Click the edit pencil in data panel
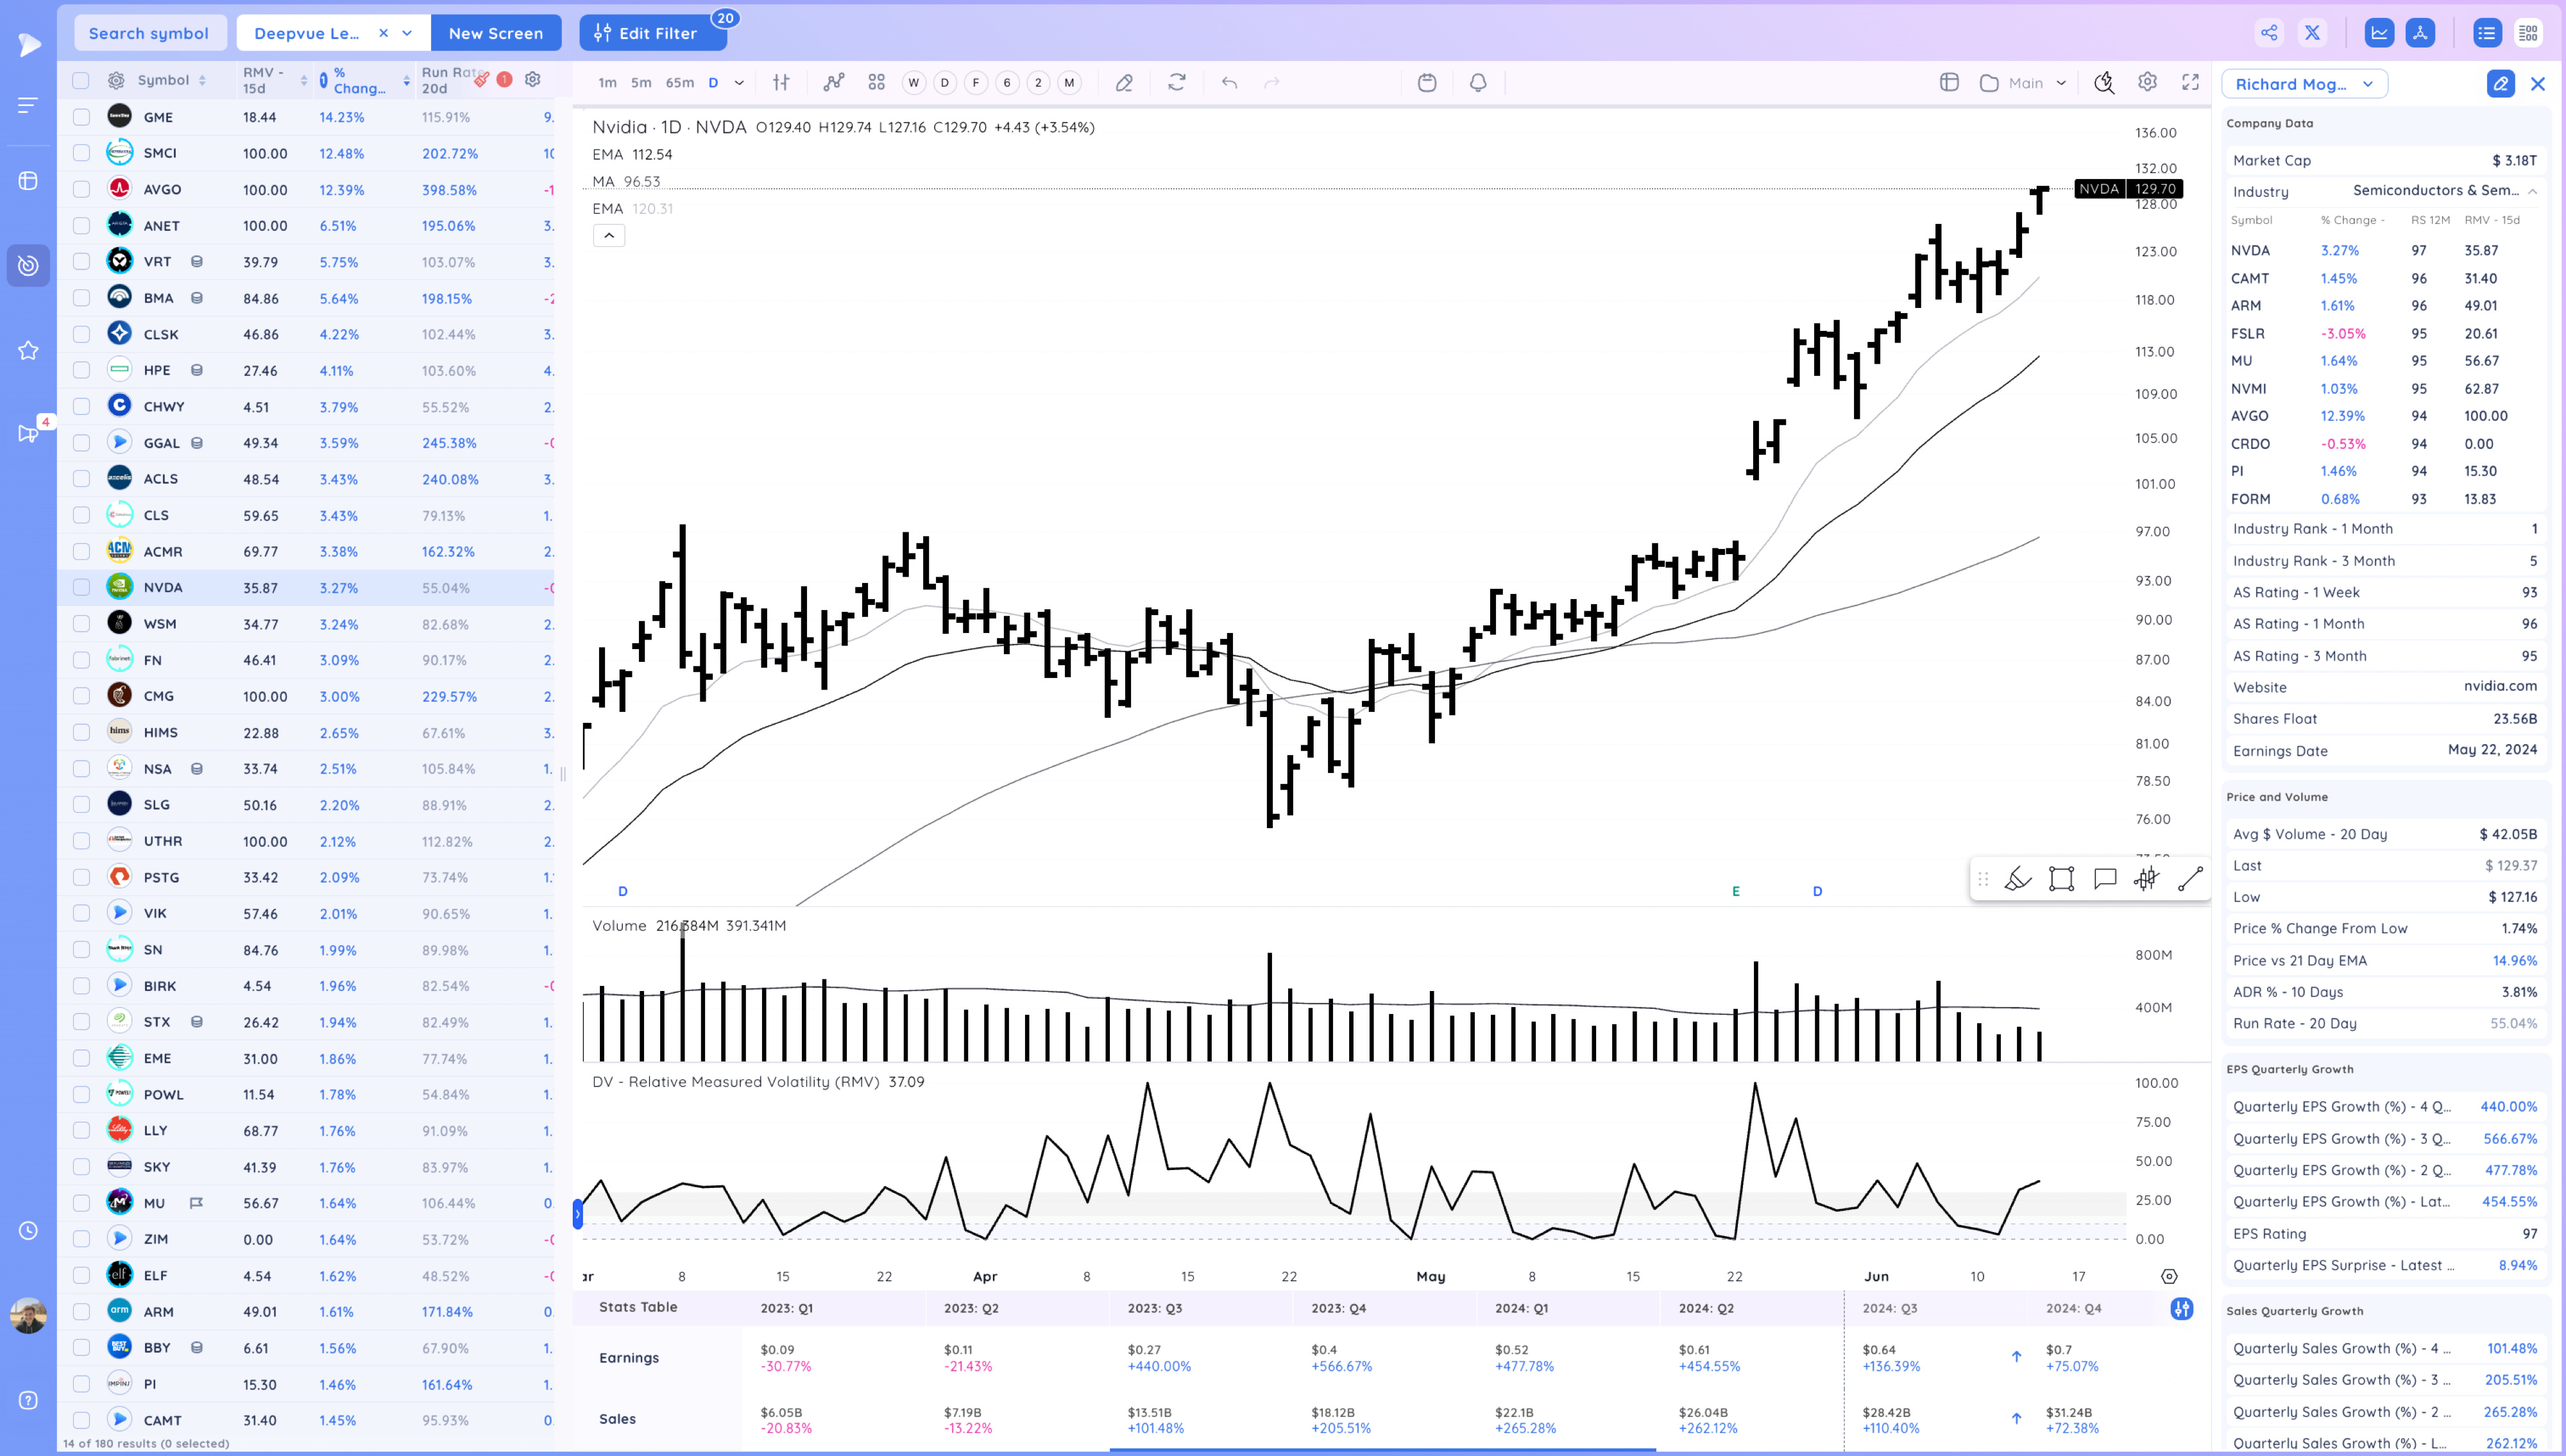The image size is (2566, 1456). pos(2500,84)
